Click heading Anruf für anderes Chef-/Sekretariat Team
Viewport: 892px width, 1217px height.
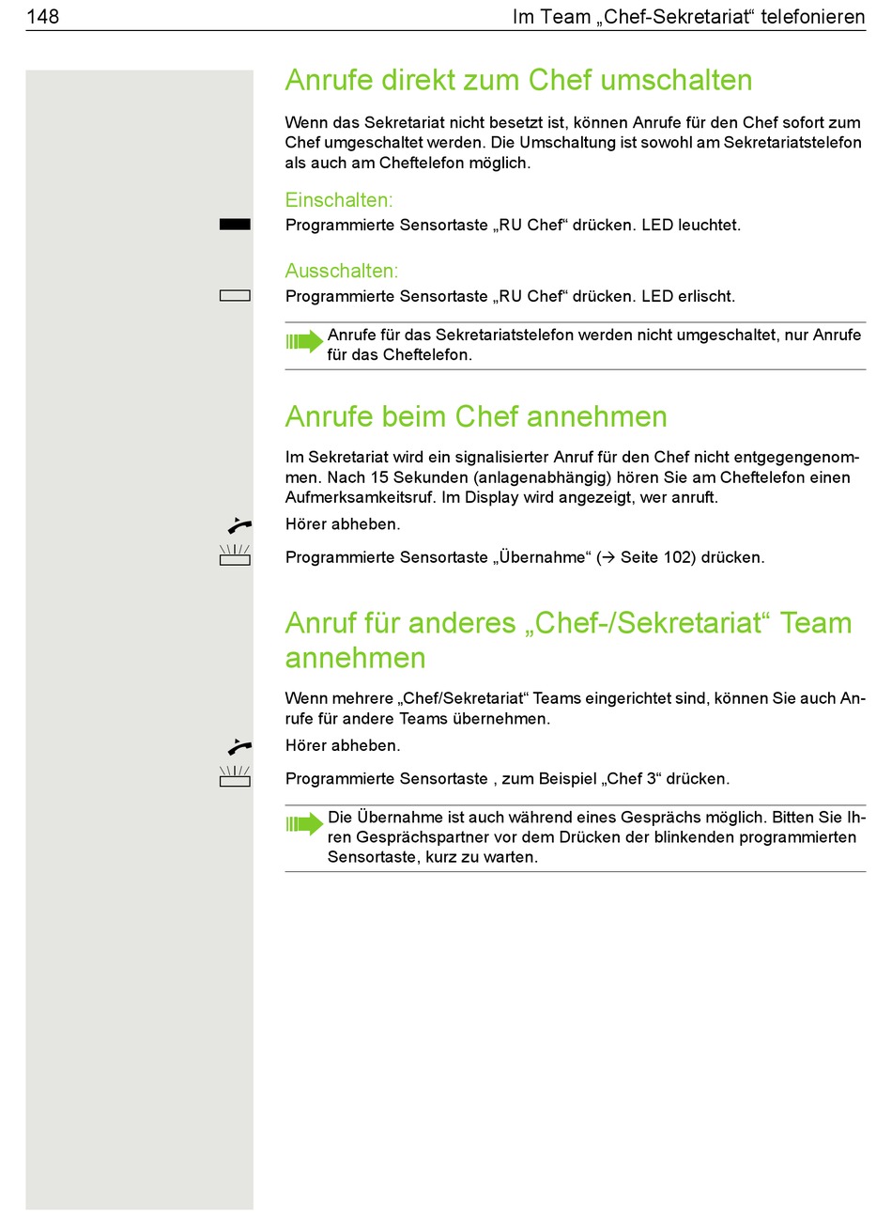568,640
